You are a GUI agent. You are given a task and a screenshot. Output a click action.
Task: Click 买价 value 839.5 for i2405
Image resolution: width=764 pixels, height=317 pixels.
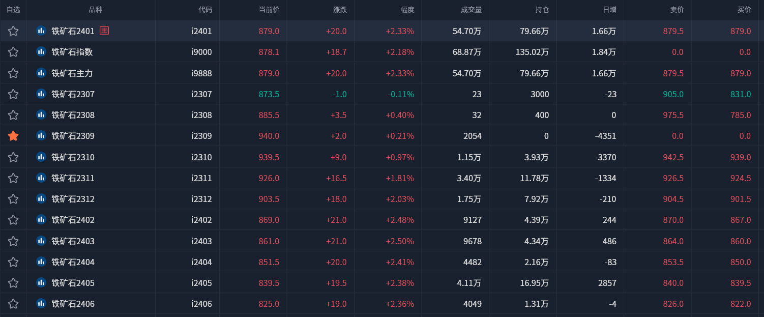[x=741, y=283]
